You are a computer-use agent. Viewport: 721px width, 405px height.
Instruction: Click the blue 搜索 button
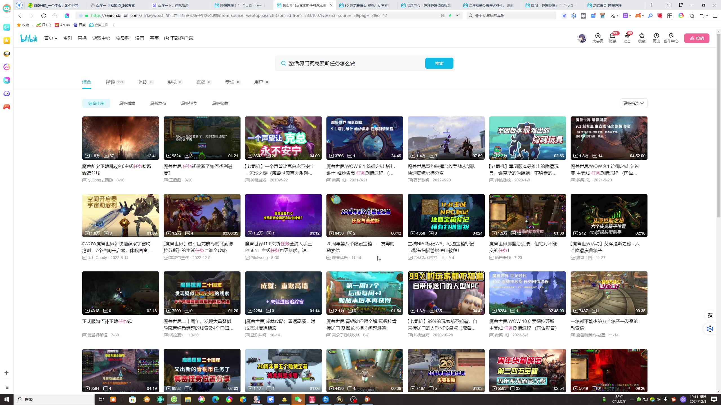pos(439,63)
